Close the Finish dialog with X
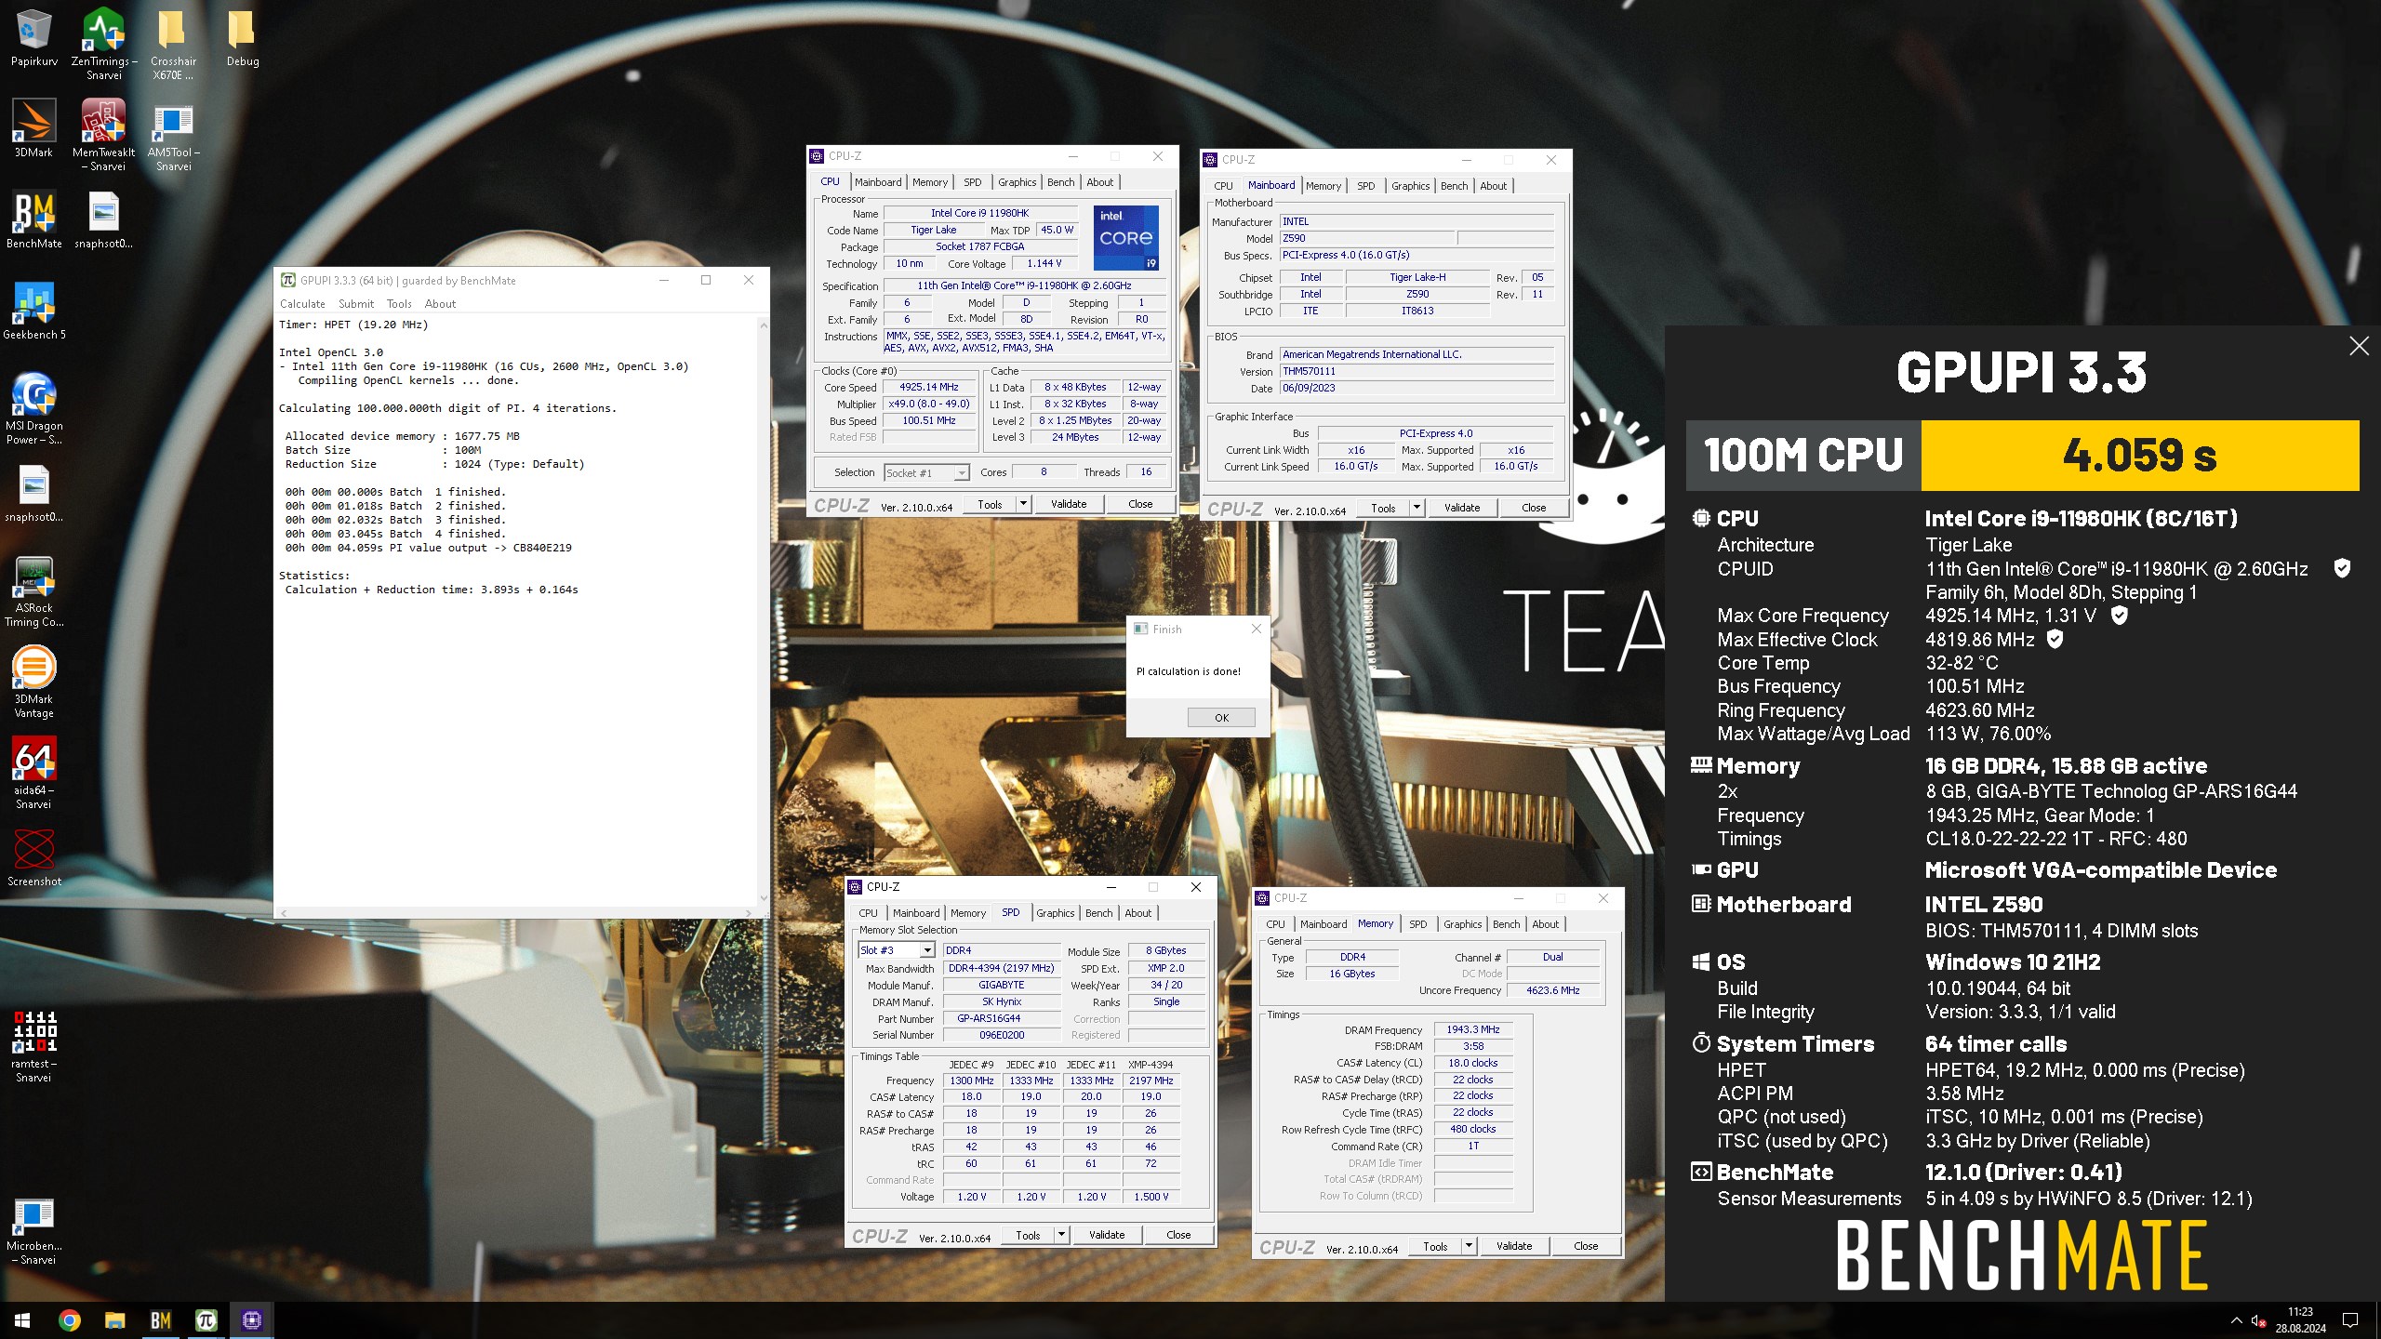2381x1339 pixels. pyautogui.click(x=1256, y=629)
